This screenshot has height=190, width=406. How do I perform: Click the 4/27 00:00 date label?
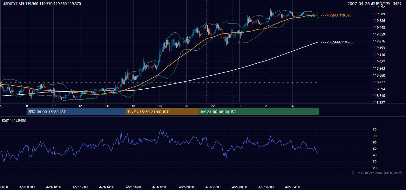click(239, 187)
